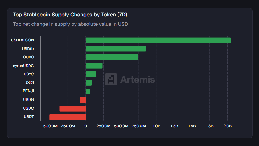Viewport: 259px width, 146px height.
Task: Click the USDT axis label
Action: point(29,117)
